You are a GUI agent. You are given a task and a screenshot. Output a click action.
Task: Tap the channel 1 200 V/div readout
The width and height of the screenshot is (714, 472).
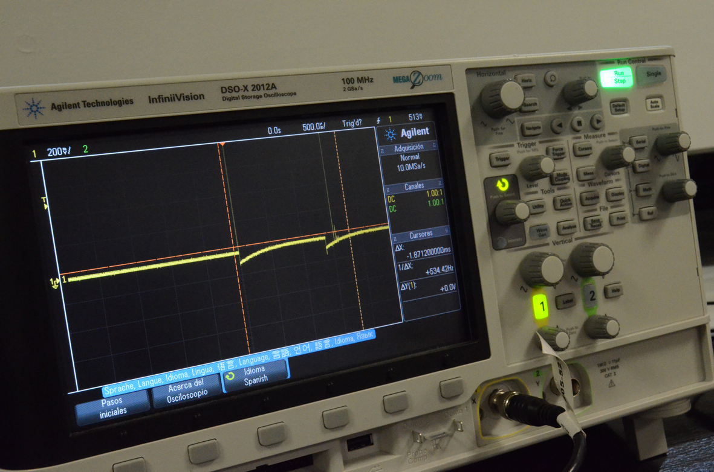58,152
